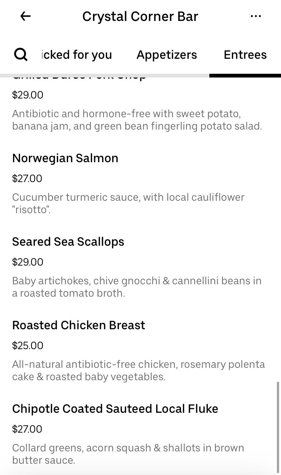Switch to the Appetizers tab
Image resolution: width=281 pixels, height=475 pixels.
(167, 55)
